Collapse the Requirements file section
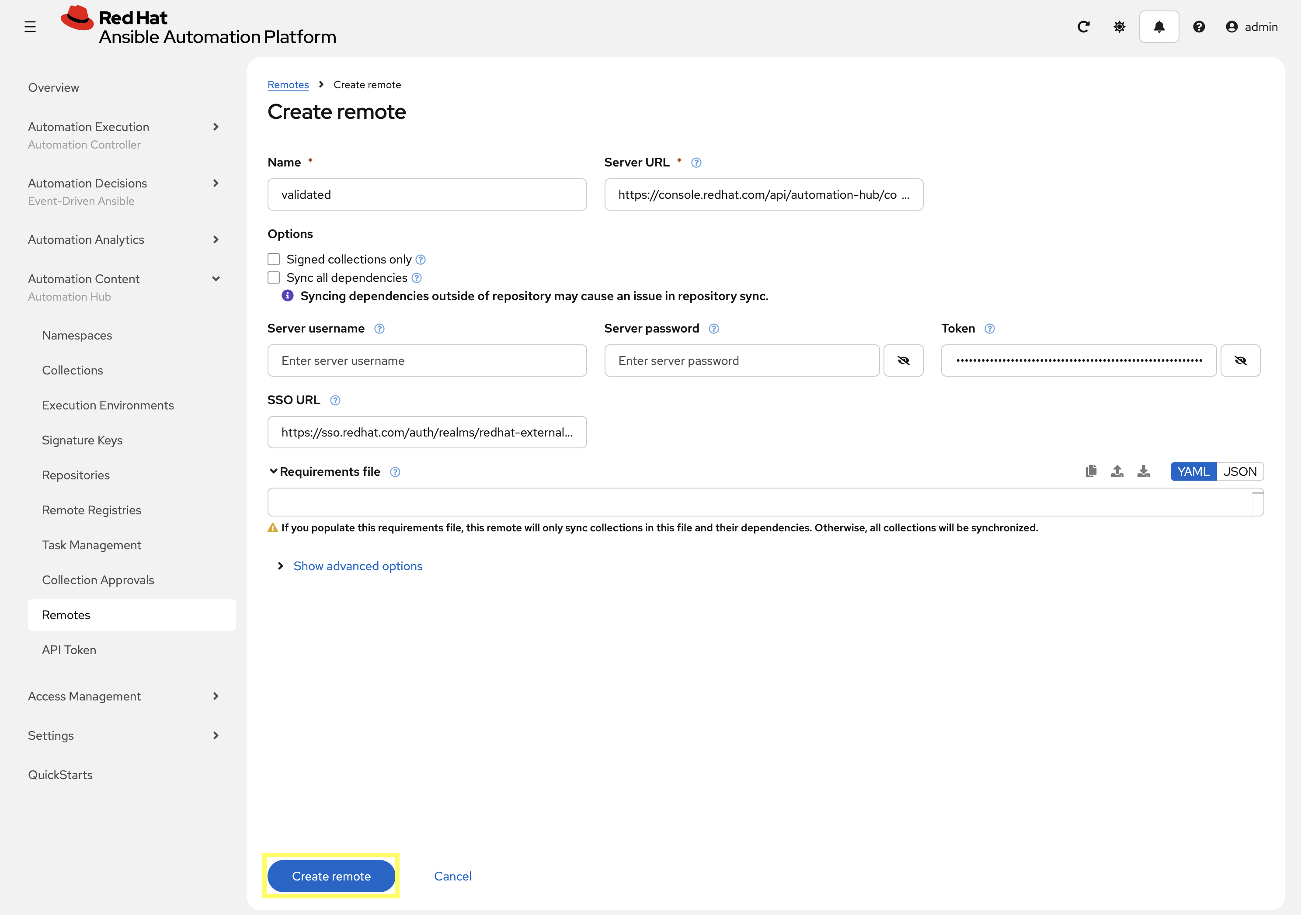This screenshot has width=1301, height=915. [274, 471]
